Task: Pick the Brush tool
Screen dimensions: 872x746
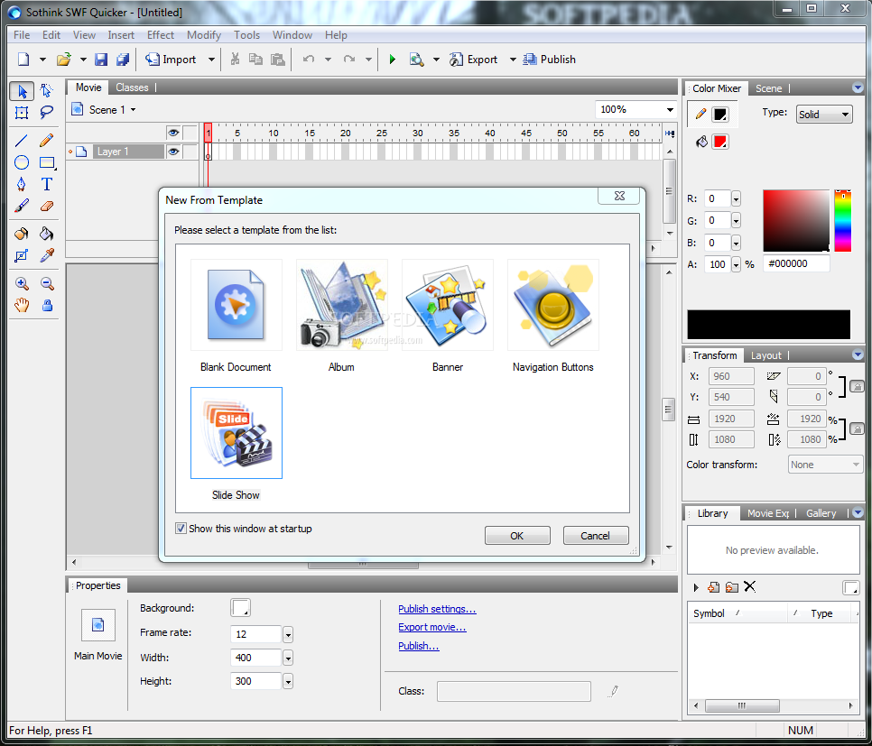Action: [x=22, y=207]
